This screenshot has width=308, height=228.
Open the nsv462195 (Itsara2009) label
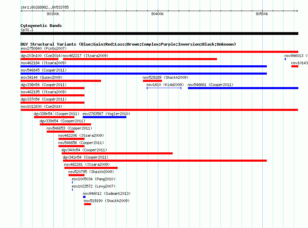[44, 92]
